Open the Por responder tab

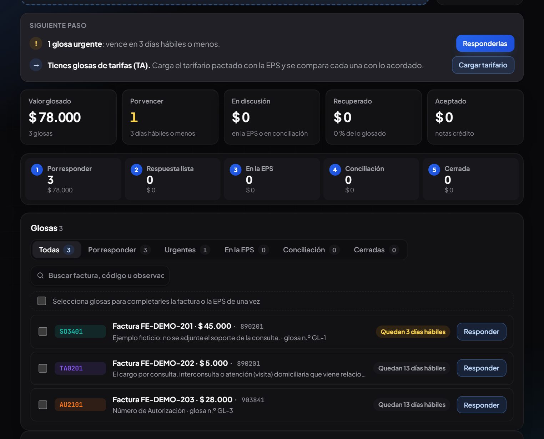(x=119, y=250)
